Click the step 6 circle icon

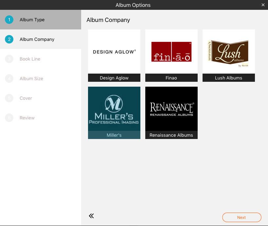(x=9, y=118)
